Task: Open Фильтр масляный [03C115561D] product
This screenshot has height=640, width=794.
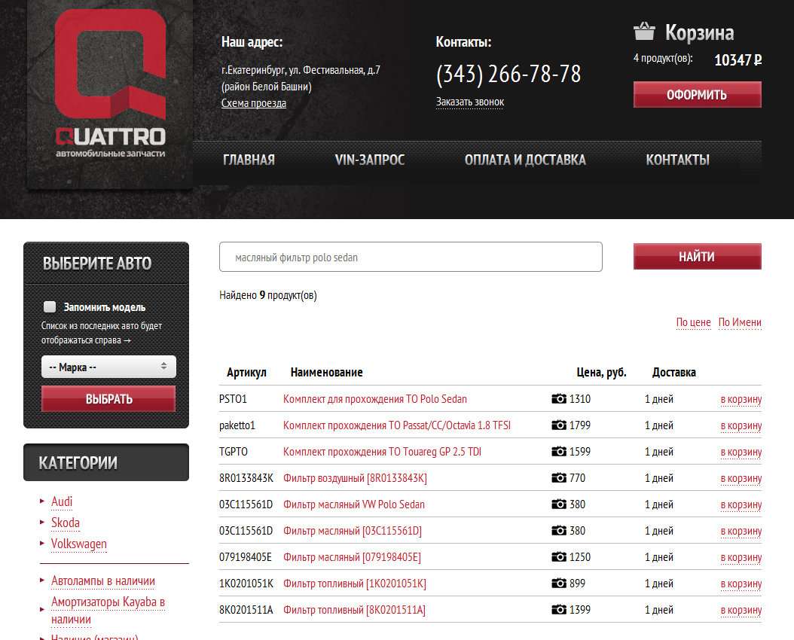Action: (352, 530)
